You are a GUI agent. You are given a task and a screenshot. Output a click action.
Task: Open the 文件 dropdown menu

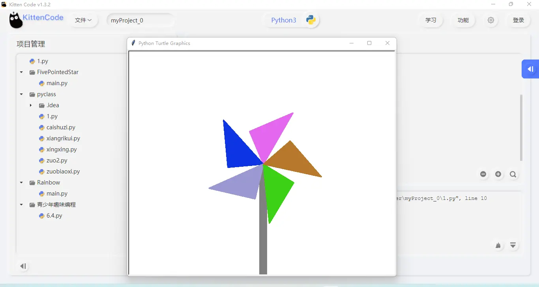tap(83, 20)
